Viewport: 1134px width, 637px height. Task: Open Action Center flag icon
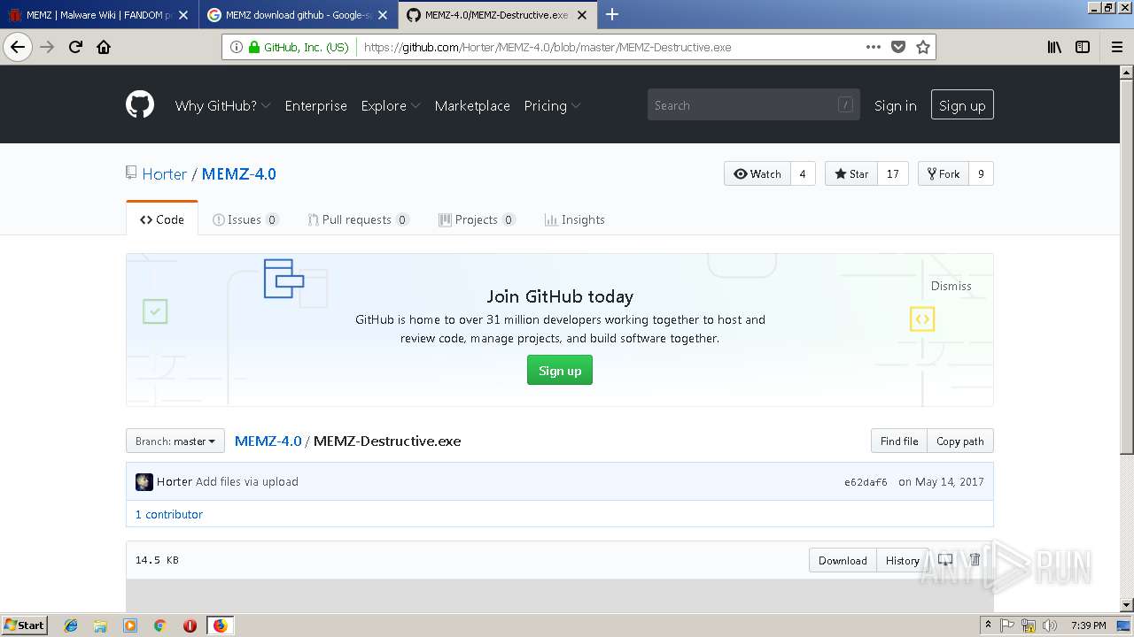click(1007, 625)
